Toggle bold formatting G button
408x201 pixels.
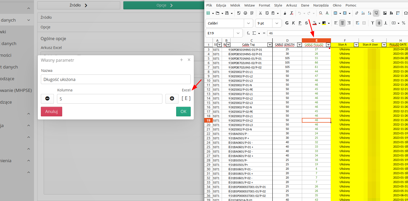pos(287,23)
